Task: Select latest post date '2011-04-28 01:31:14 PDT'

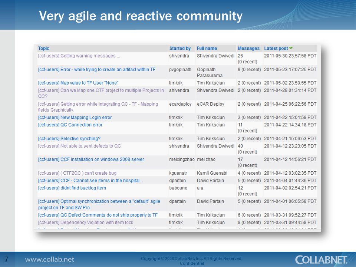Action: (x=290, y=90)
